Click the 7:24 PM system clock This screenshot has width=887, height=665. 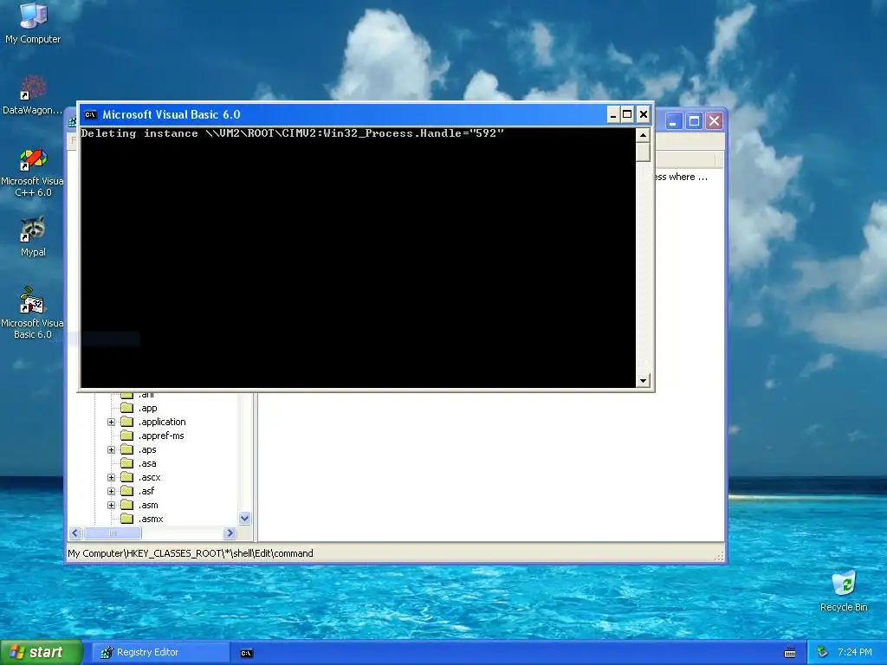(x=855, y=653)
